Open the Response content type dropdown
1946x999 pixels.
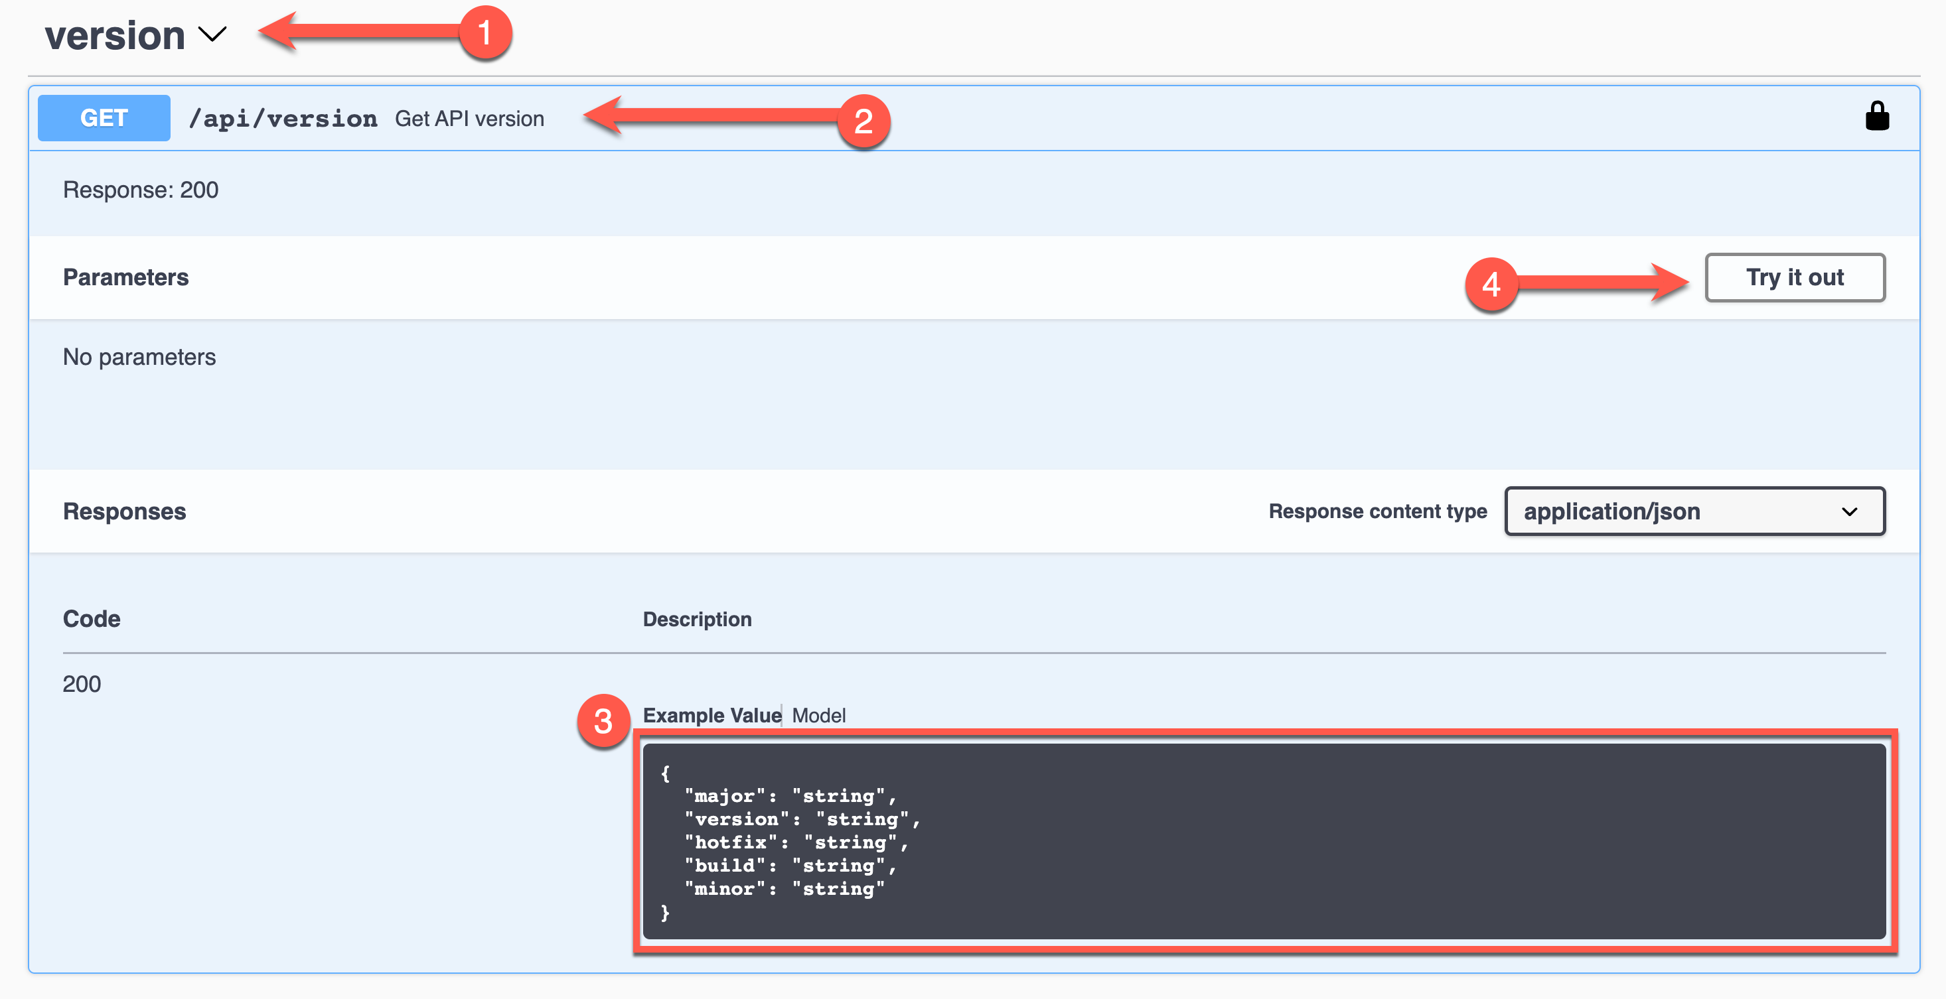pos(1694,511)
